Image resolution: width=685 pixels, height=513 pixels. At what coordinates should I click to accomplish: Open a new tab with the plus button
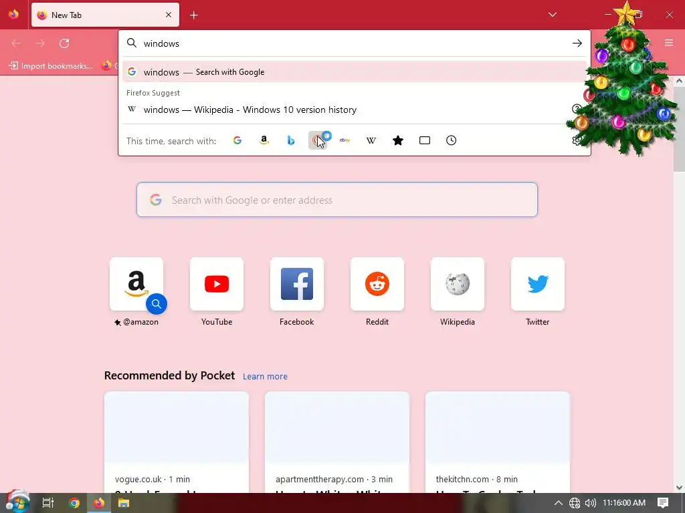(x=193, y=15)
